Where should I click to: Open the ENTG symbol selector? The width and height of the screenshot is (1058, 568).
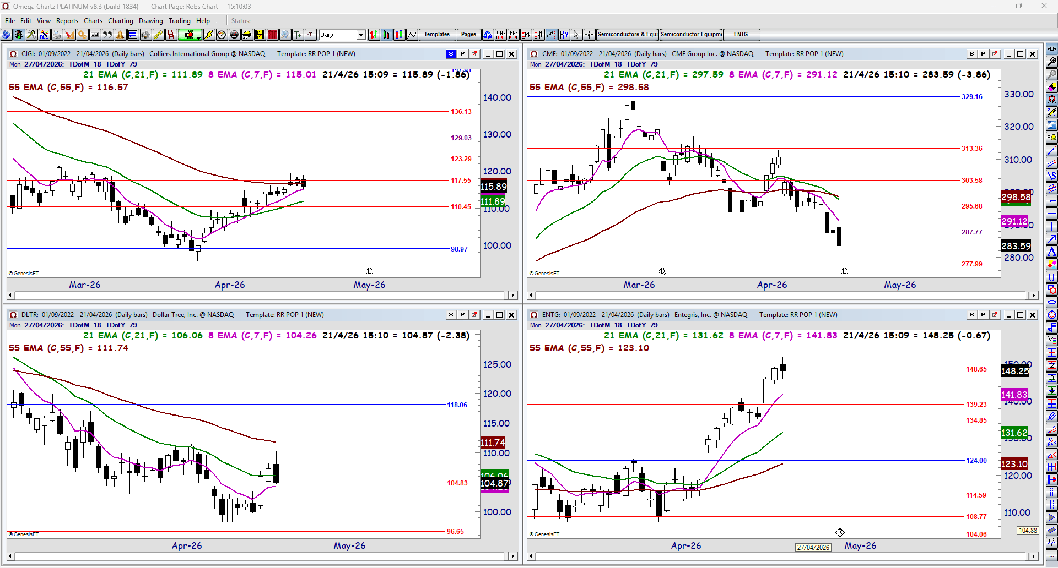click(741, 35)
